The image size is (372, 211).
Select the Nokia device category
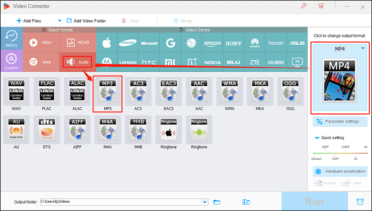click(213, 62)
